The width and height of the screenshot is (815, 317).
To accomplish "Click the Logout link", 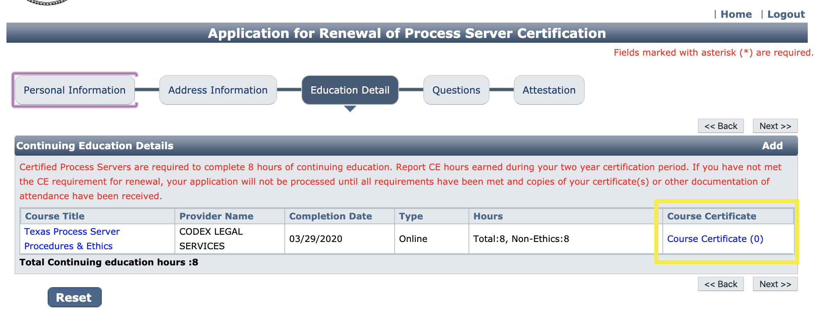I will (786, 15).
